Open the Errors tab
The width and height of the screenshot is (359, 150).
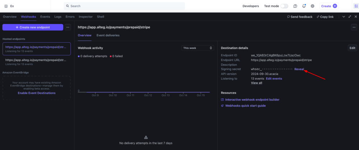70,17
